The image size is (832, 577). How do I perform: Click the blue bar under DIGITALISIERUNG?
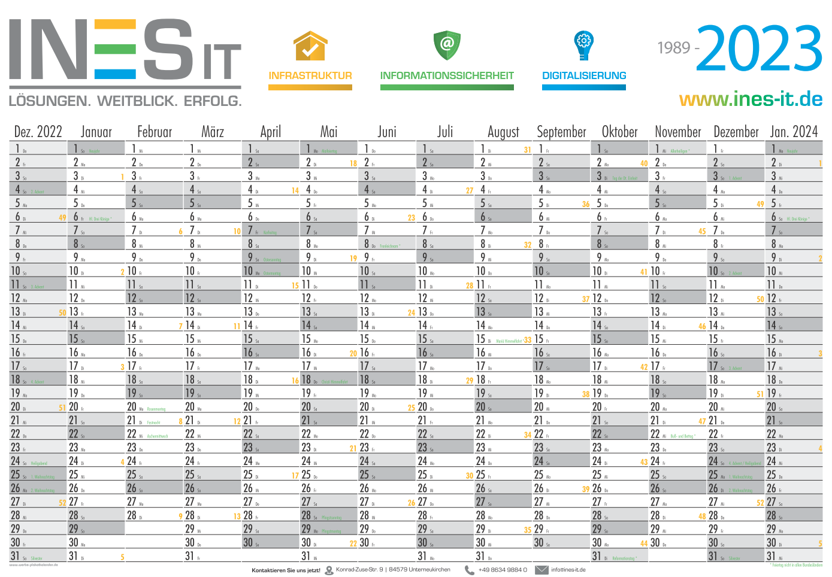(583, 87)
